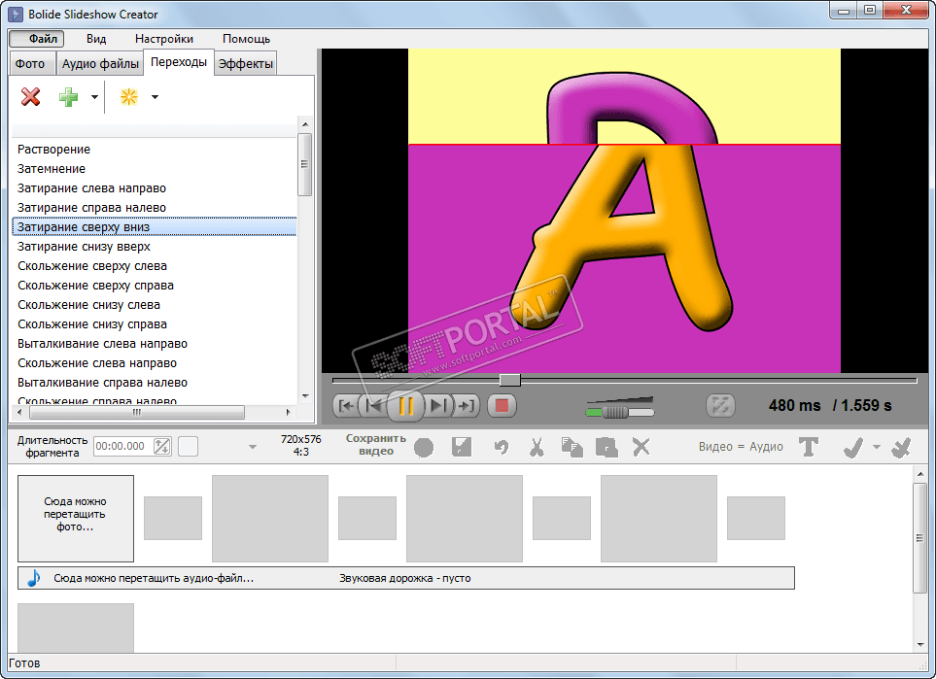Click the transitions list horizontal scrollbar thumb
936x679 pixels.
(137, 412)
